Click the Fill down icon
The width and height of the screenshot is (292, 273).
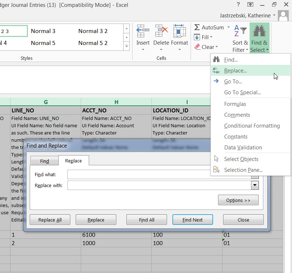pos(197,37)
